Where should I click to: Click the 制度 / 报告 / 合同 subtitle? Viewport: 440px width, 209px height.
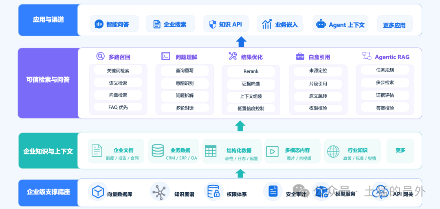122,158
